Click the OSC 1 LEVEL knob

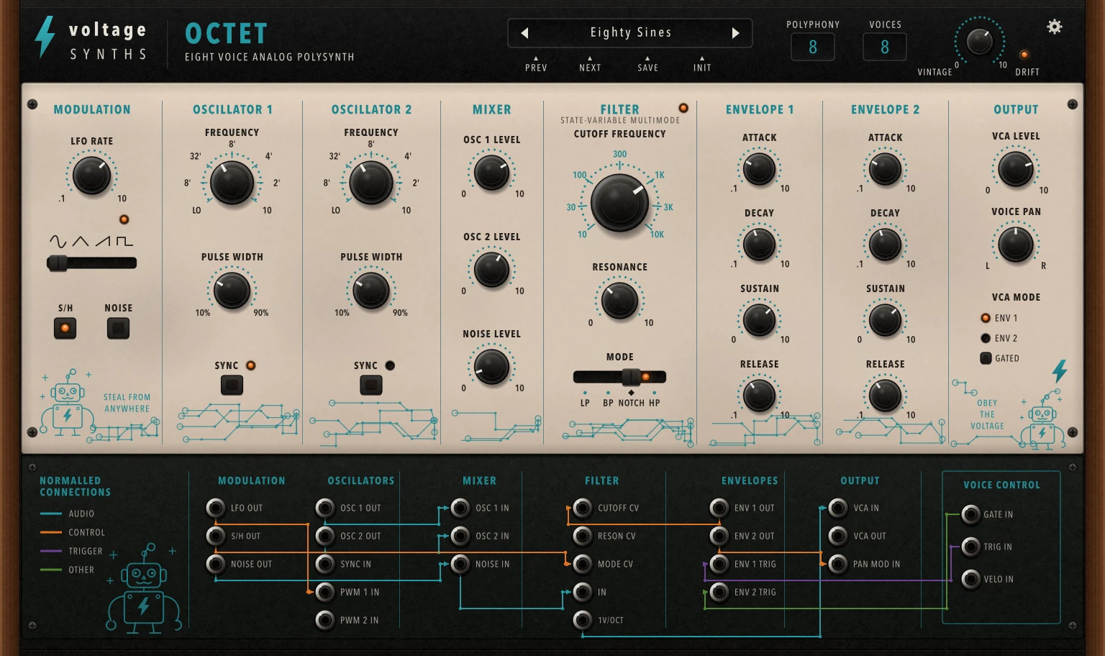tap(492, 173)
